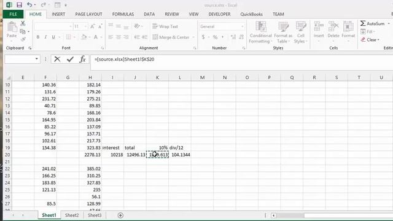Screen dimensions: 393x221
Task: Click the Middle Align icon
Action: click(x=119, y=26)
